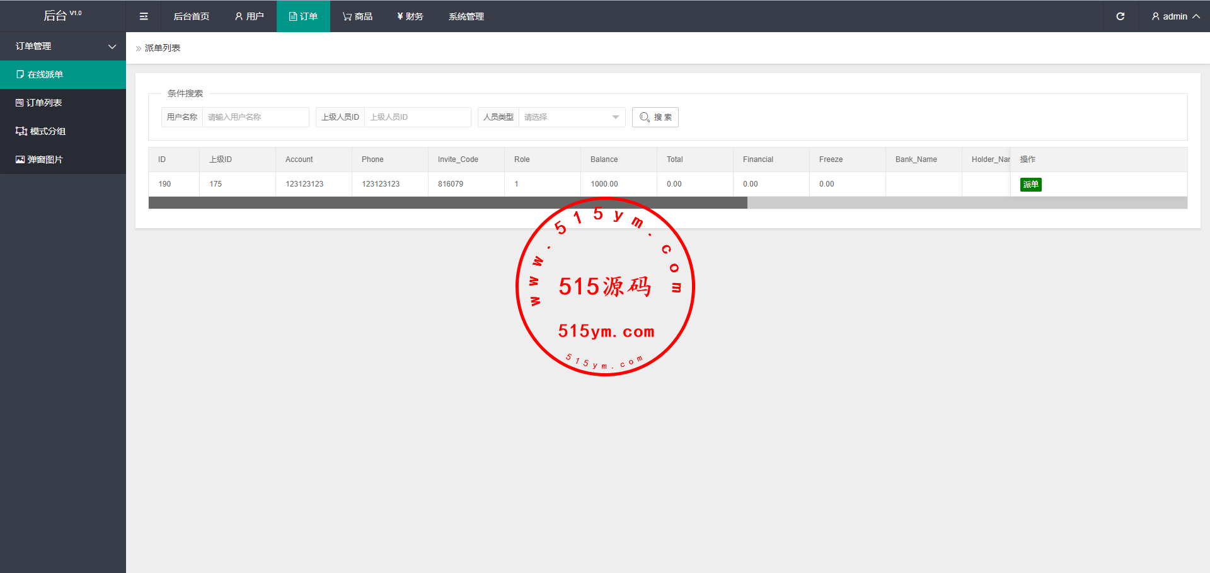Click the refresh icon in top bar
1210x573 pixels.
pos(1120,16)
